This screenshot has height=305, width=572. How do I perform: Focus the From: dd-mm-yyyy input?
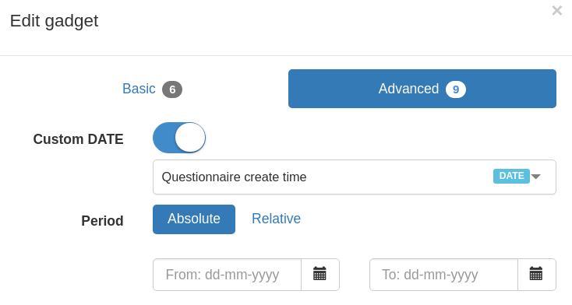tap(228, 275)
